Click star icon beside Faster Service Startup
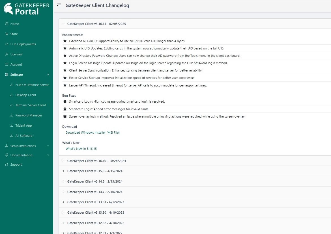331x234 pixels. coord(65,78)
